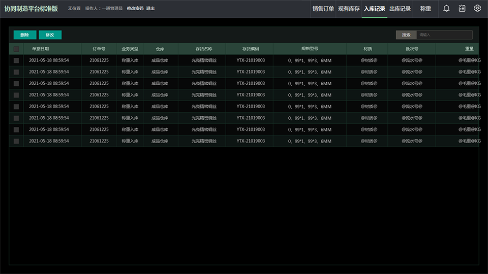Go to the 出库记录 tab
The height and width of the screenshot is (274, 488).
400,9
